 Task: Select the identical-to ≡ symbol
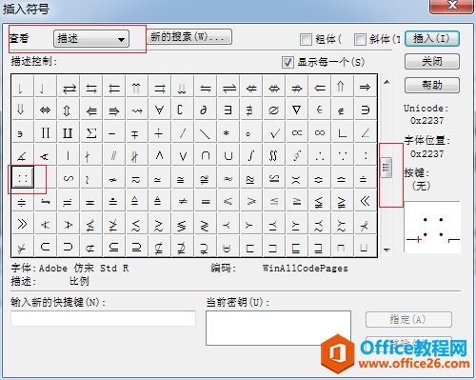point(206,201)
